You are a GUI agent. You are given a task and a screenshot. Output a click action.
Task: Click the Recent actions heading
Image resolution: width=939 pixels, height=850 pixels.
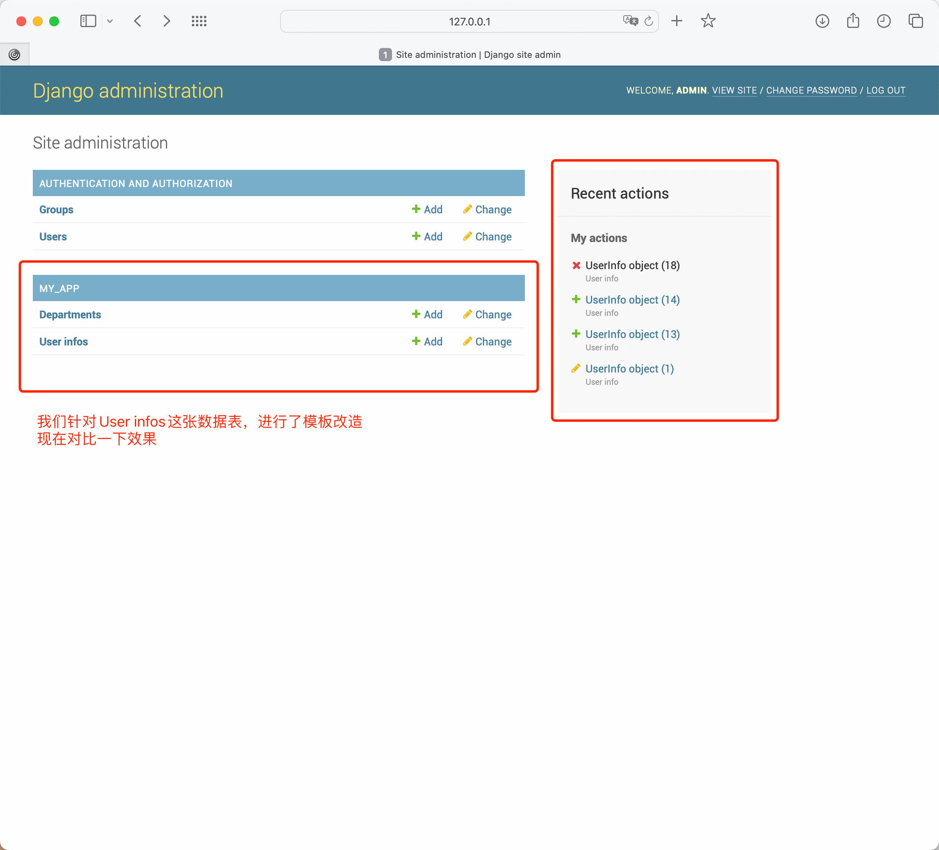tap(620, 193)
